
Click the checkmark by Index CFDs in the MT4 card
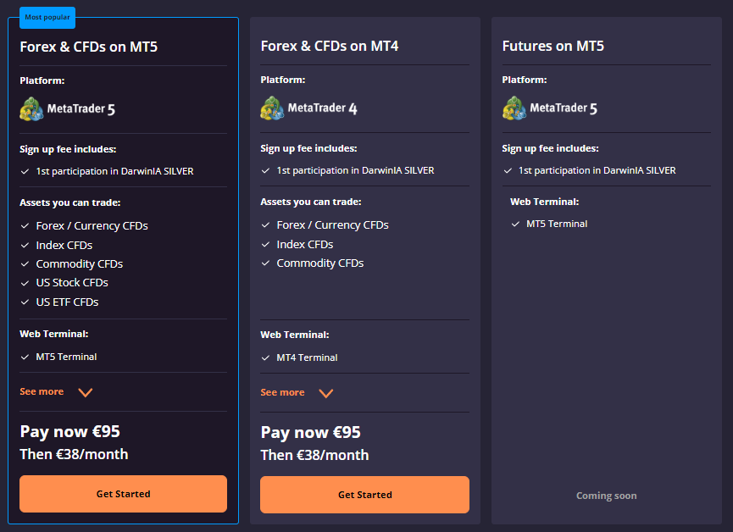click(265, 245)
